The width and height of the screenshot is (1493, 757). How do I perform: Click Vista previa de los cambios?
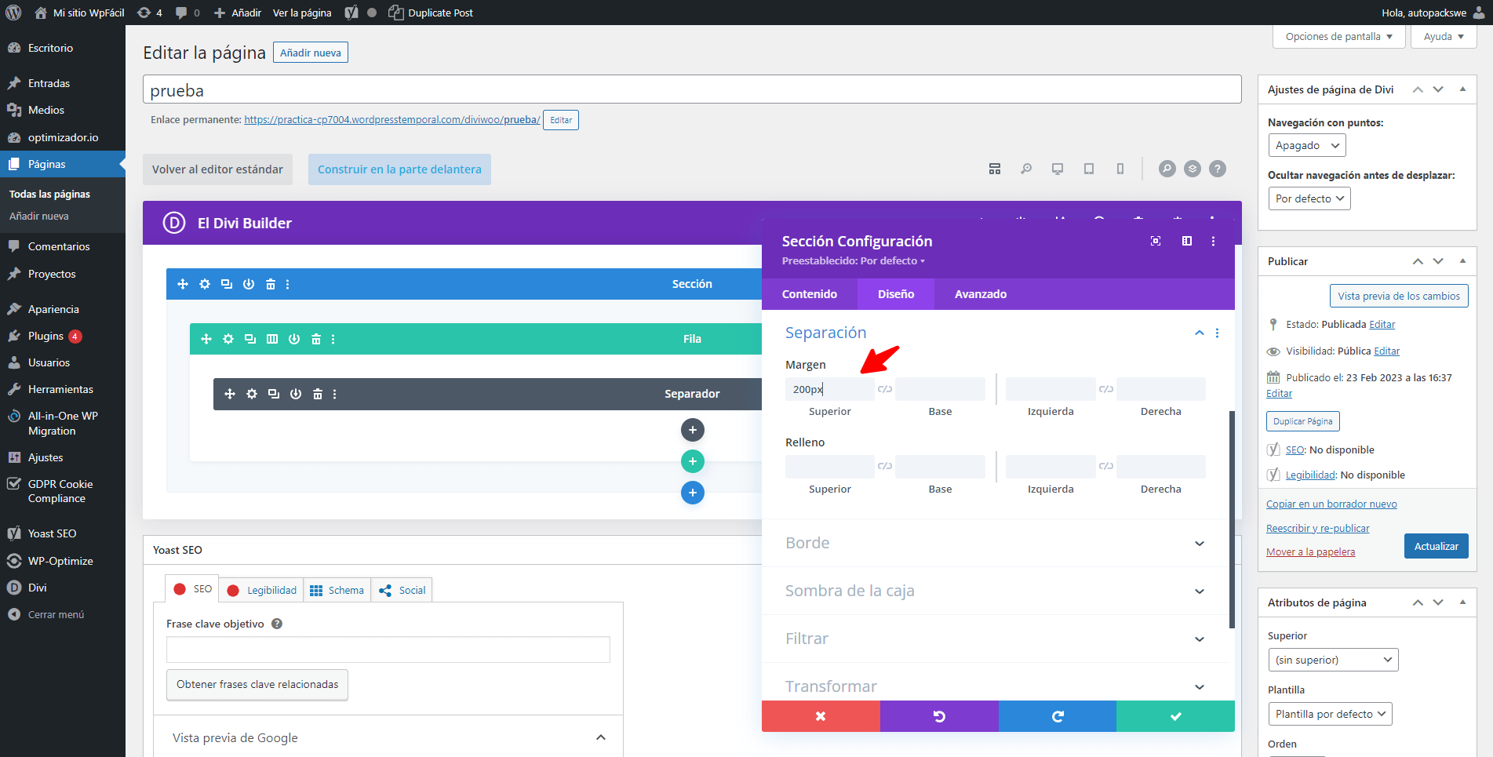(x=1399, y=296)
